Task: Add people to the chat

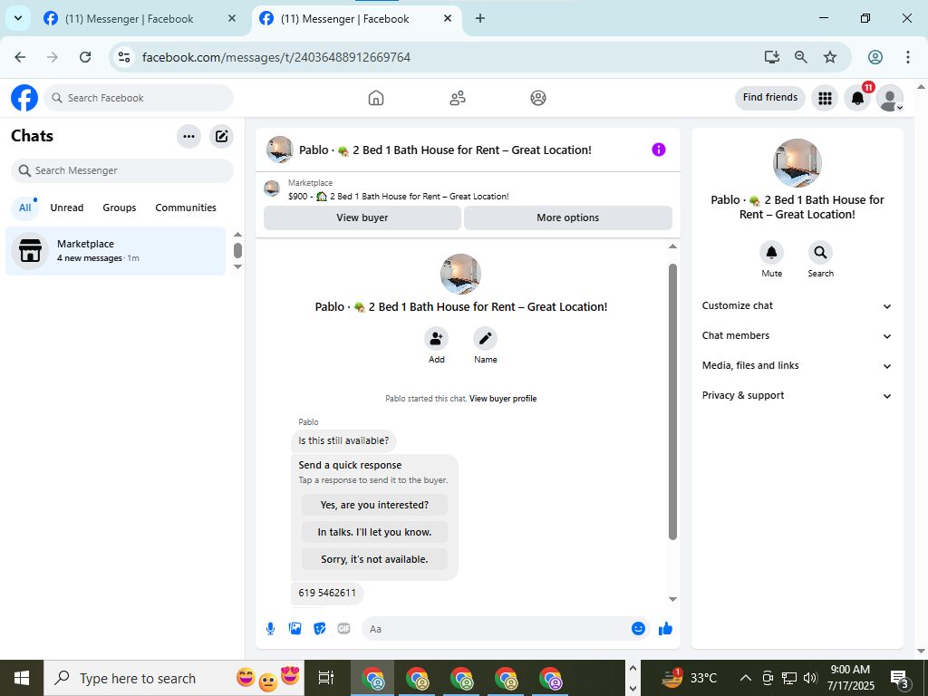Action: [436, 339]
